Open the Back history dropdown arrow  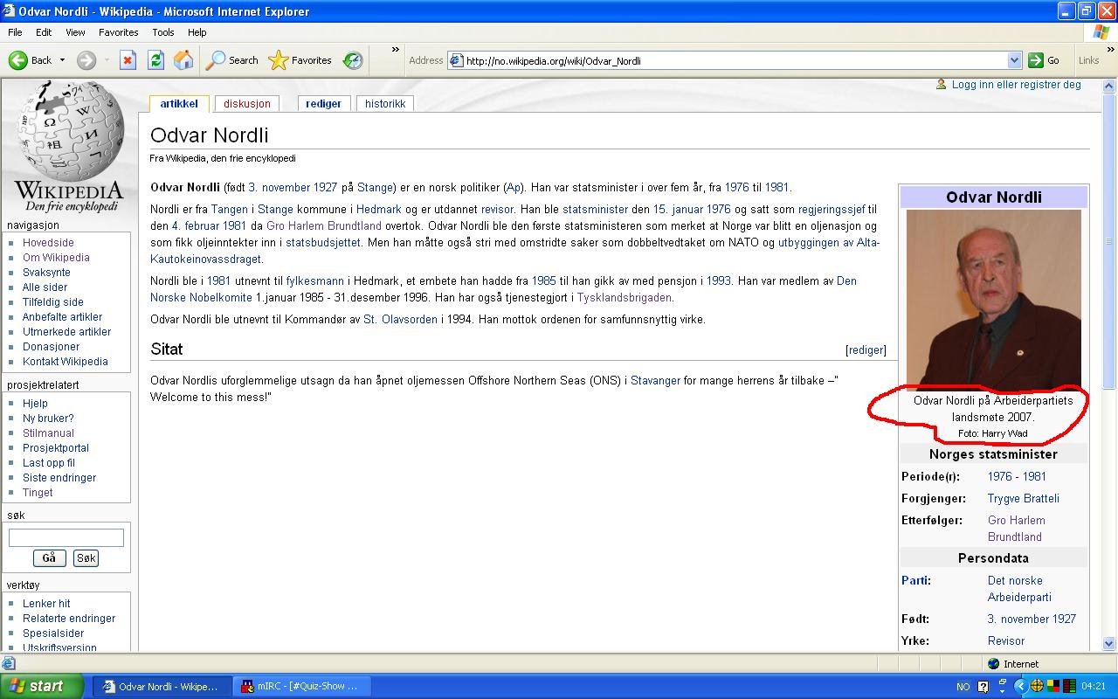pos(62,60)
